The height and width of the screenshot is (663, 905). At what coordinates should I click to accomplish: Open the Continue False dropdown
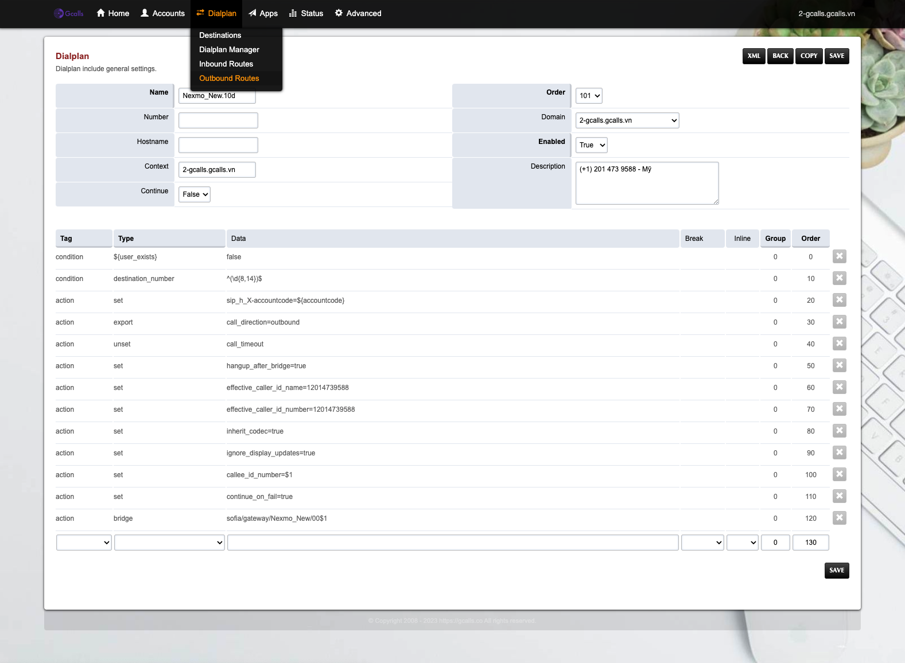[x=195, y=194]
